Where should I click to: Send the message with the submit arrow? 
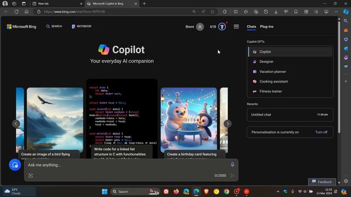233,176
